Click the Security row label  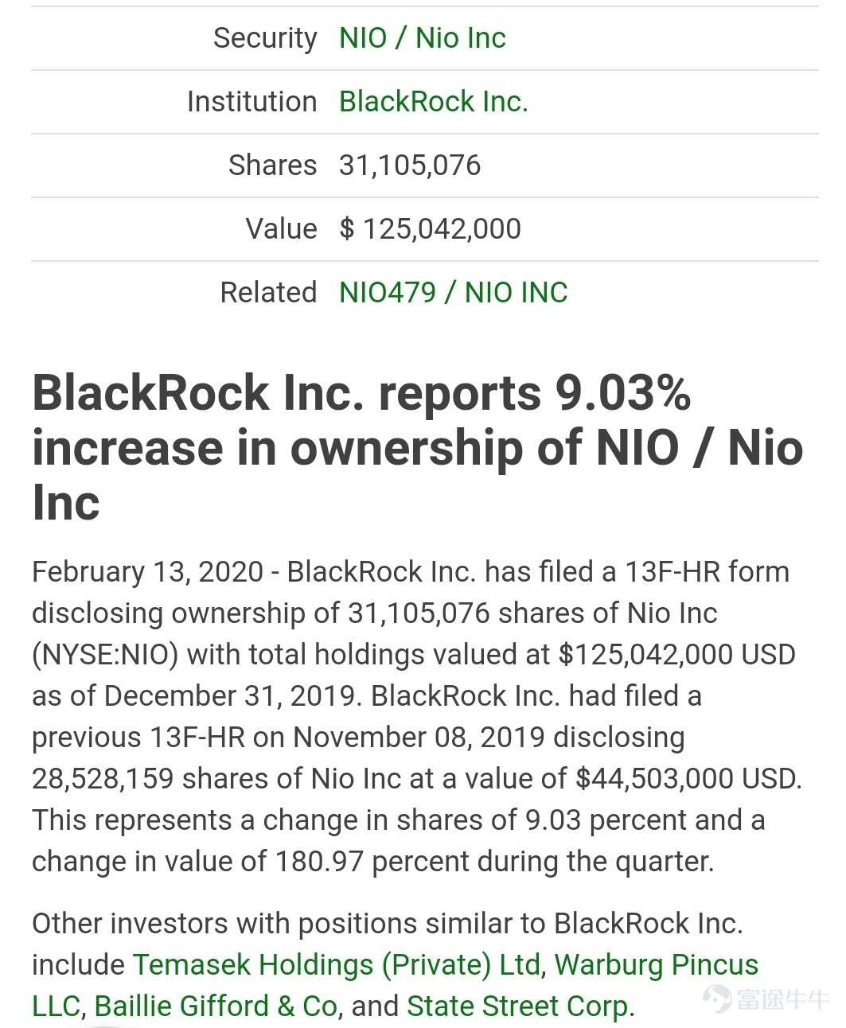(265, 37)
